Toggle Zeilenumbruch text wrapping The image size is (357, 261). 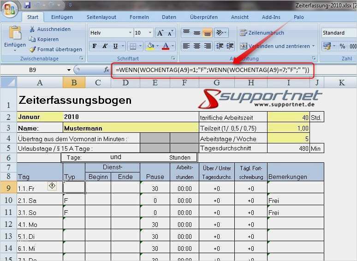tap(262, 33)
